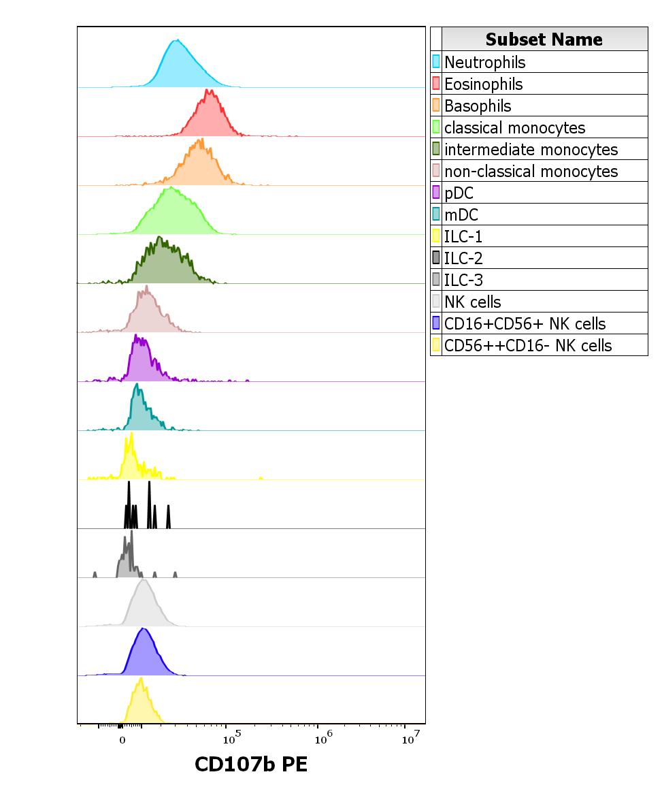
Task: Click the Subset Name column header
Action: (544, 39)
